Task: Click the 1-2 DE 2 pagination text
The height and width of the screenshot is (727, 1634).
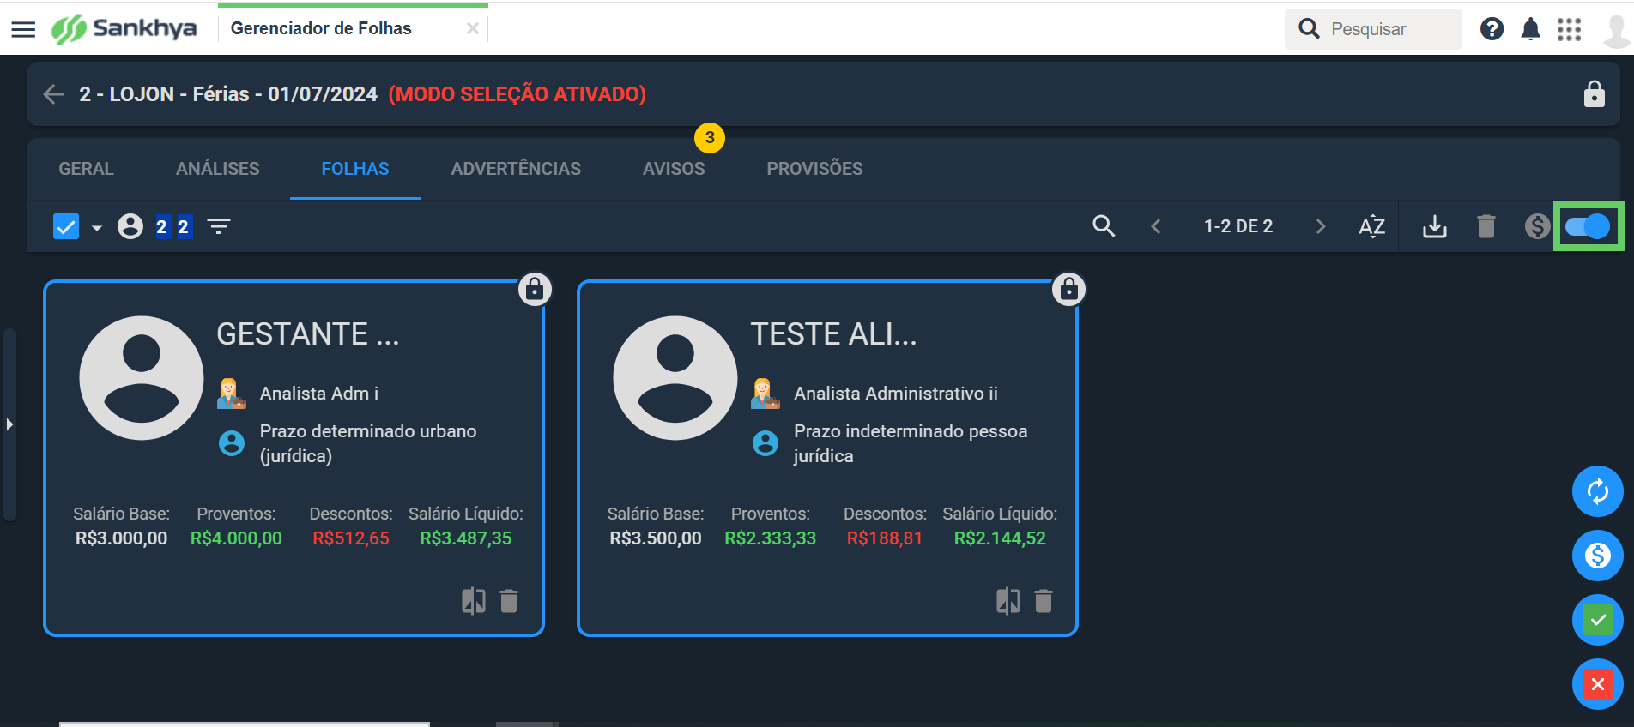Action: tap(1238, 226)
